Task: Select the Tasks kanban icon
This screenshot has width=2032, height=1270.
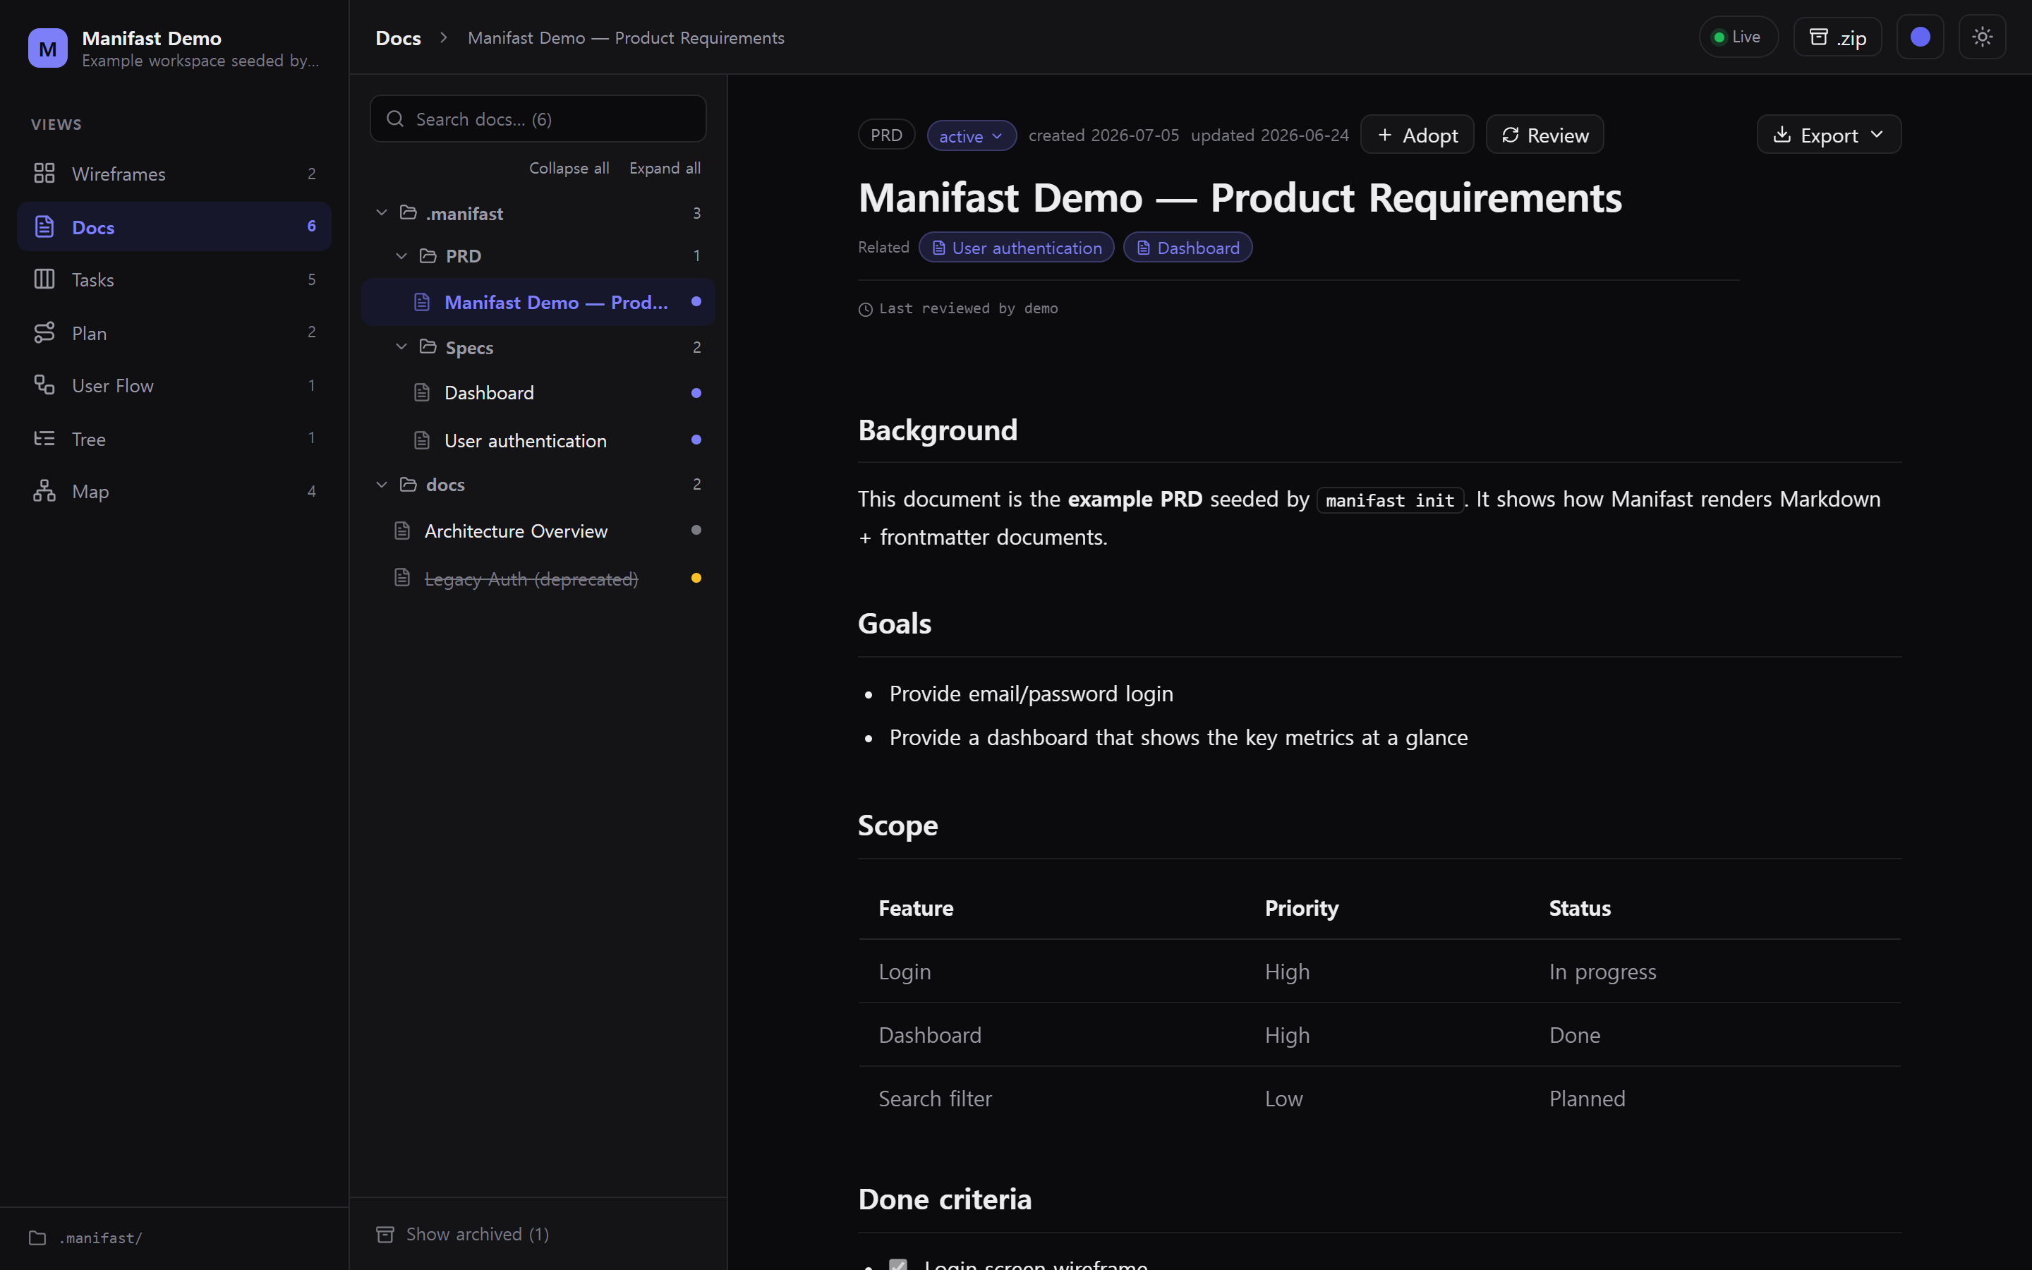Action: click(44, 279)
